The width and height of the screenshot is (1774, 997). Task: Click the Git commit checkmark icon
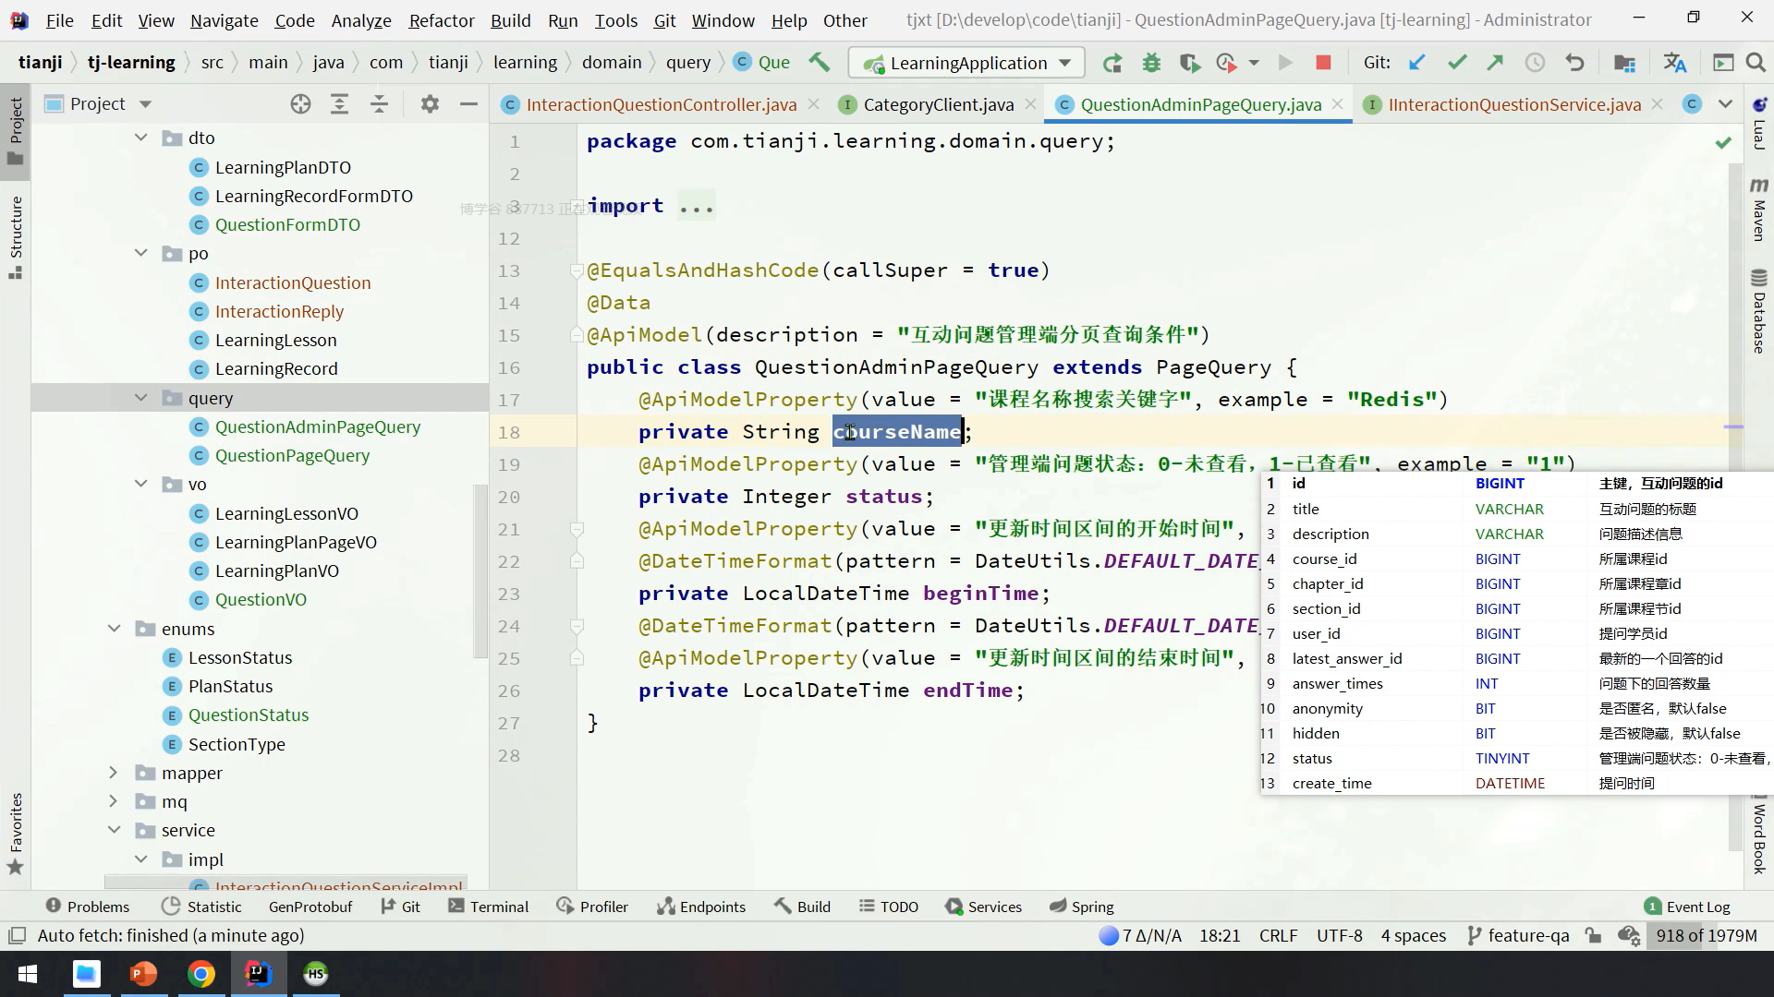coord(1457,63)
